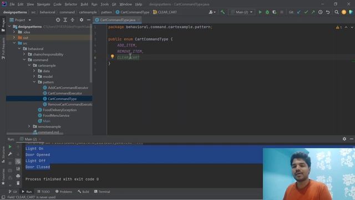Viewport: 355px width, 200px height.
Task: Print console output with printer icon
Action: point(18,176)
